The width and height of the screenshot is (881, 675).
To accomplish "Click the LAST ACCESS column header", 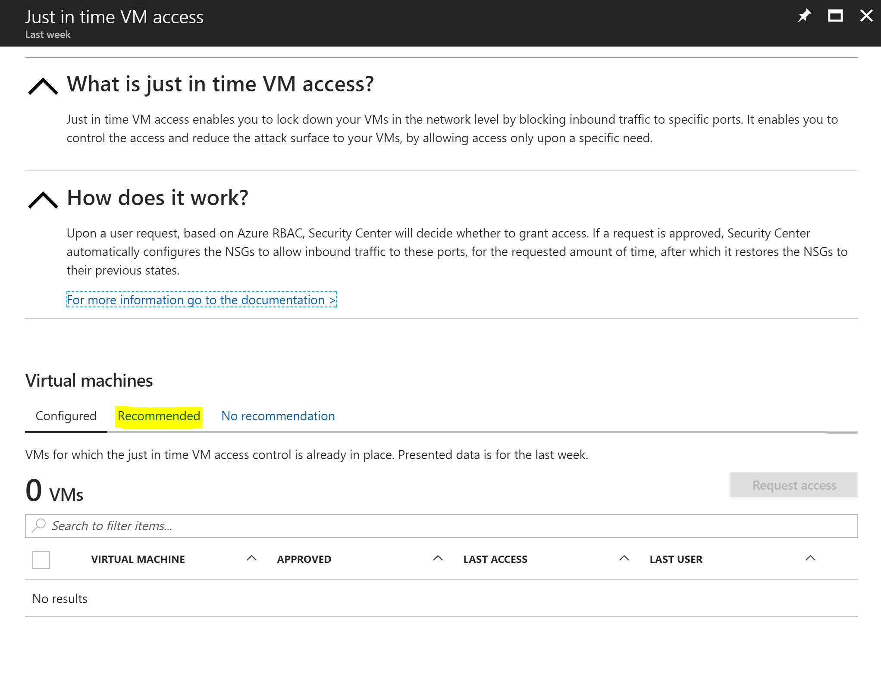I will tap(495, 559).
